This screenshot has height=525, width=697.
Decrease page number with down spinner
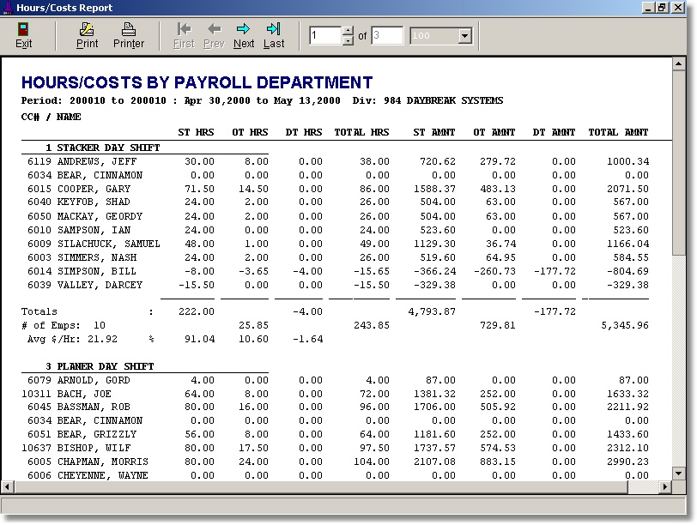(x=348, y=40)
